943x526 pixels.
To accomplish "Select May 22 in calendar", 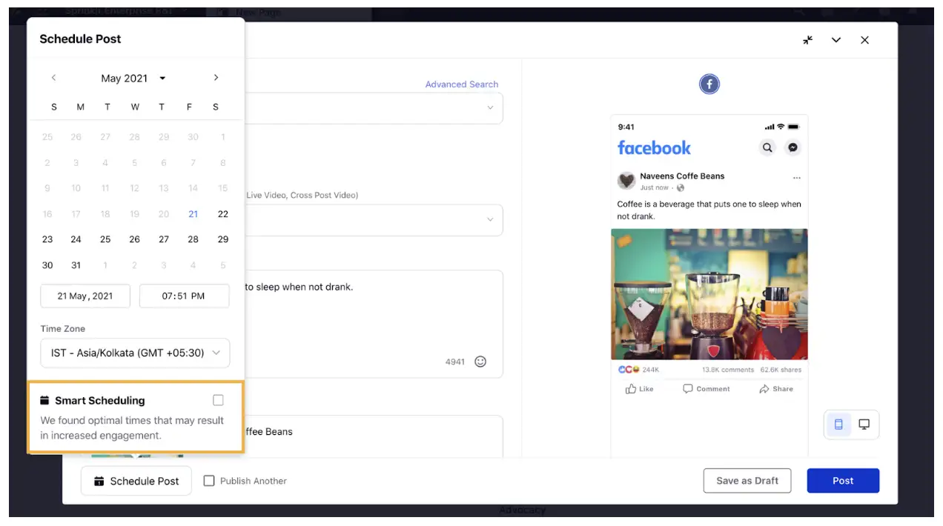I will (222, 214).
